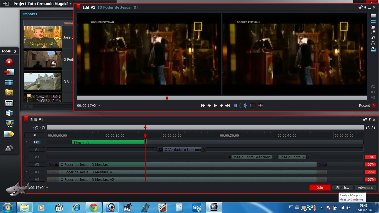Open the timeline timecode dropdown at bottom left
Image resolution: width=379 pixels, height=213 pixels.
pos(47,188)
